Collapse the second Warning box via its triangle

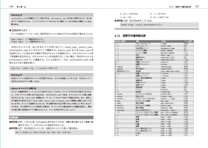(x=21, y=75)
